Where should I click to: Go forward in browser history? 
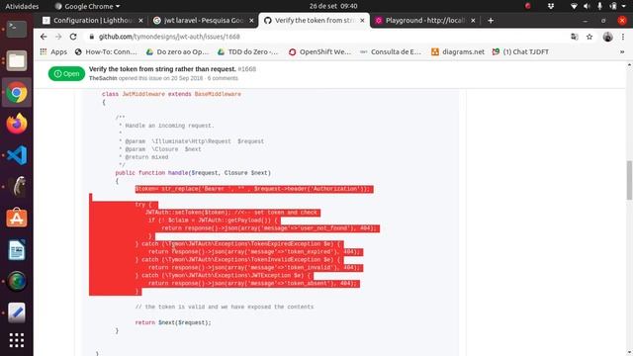point(58,37)
